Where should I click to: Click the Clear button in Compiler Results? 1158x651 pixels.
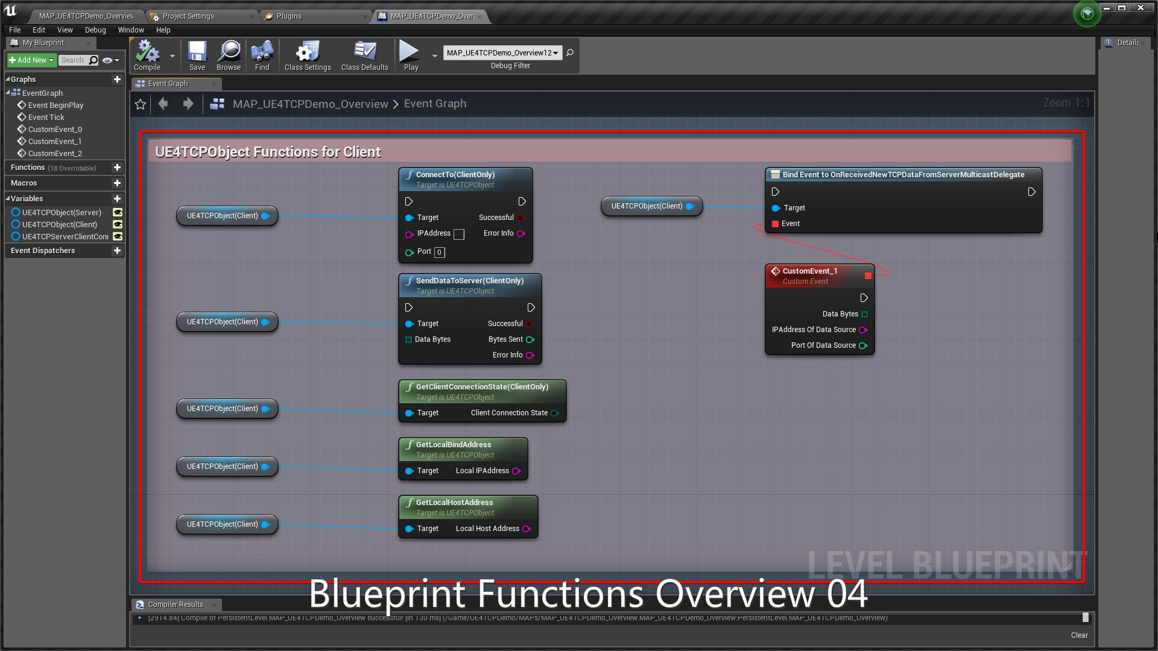[x=1079, y=635]
